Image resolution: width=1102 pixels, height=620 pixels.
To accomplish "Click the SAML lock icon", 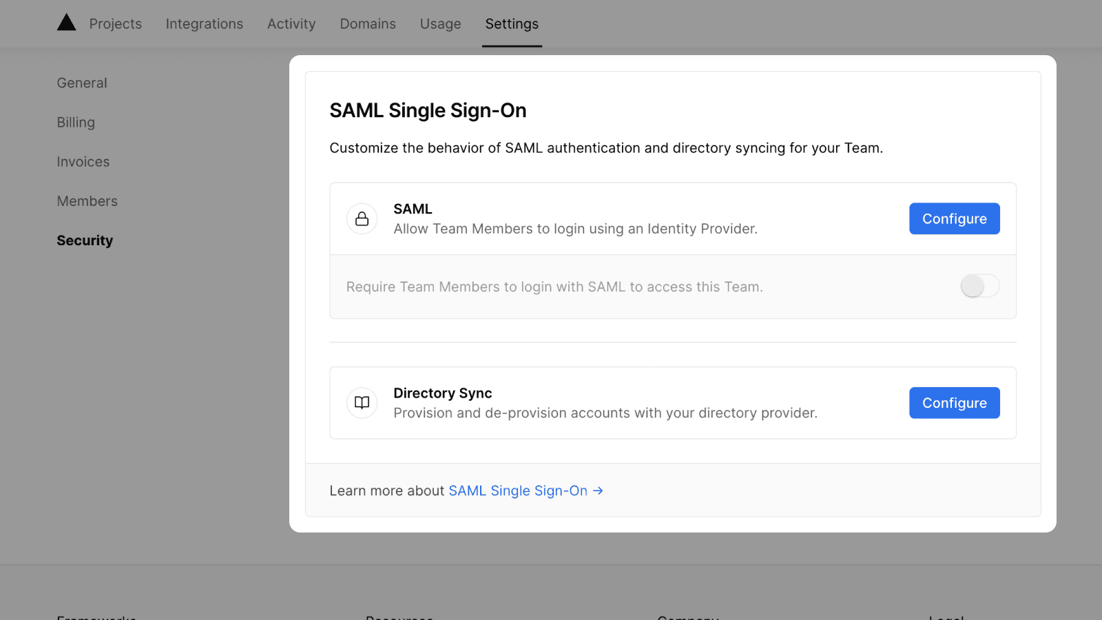I will [x=362, y=219].
